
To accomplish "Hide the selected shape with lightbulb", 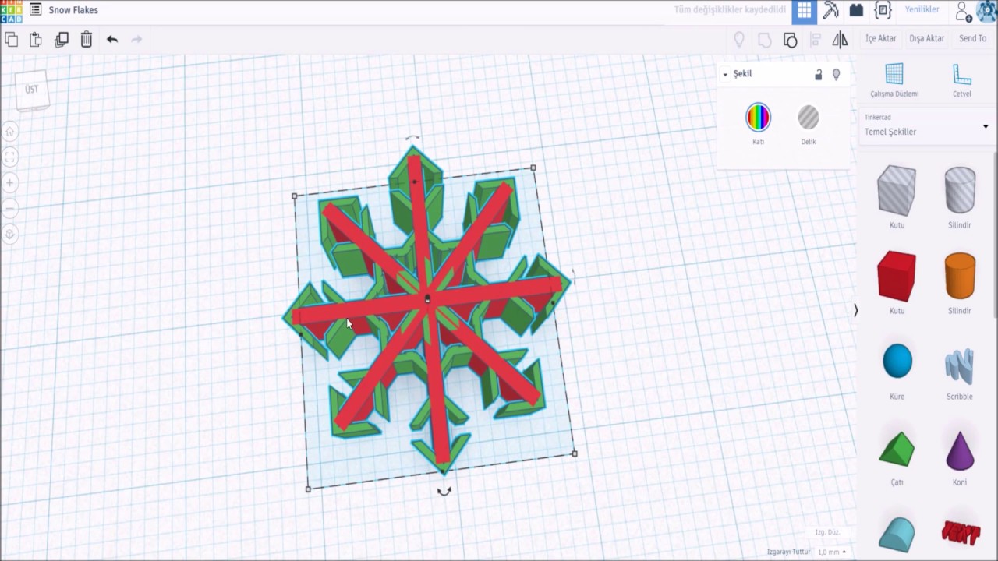I will (837, 75).
